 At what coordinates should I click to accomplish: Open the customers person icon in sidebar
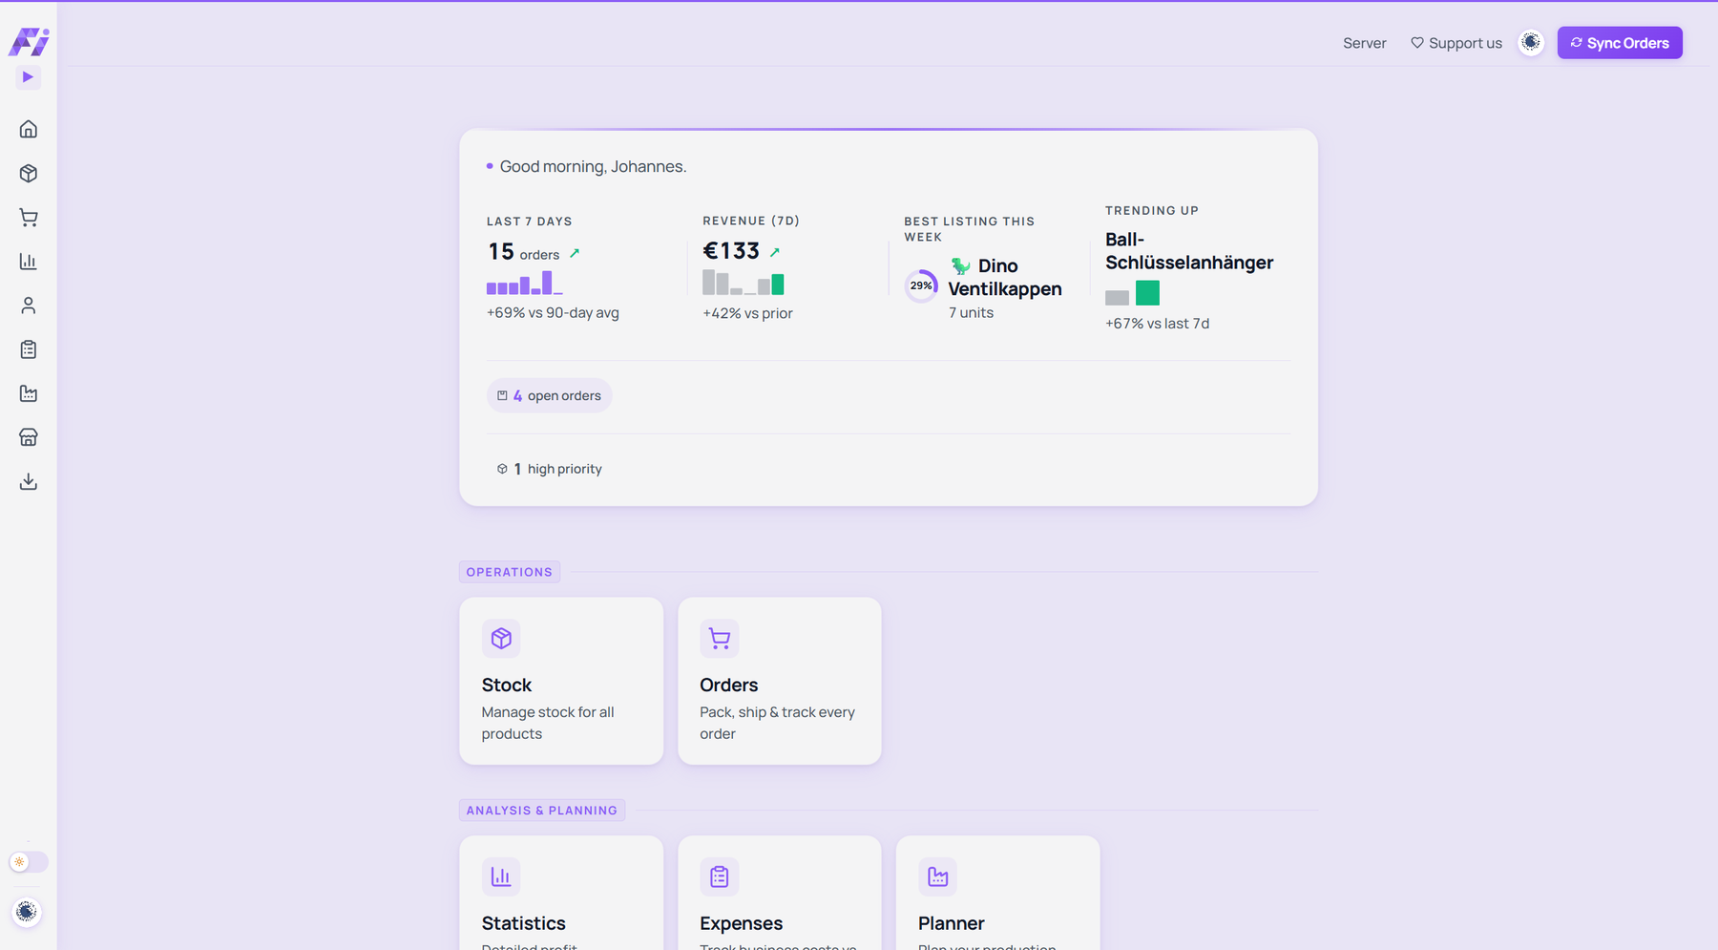click(x=29, y=306)
